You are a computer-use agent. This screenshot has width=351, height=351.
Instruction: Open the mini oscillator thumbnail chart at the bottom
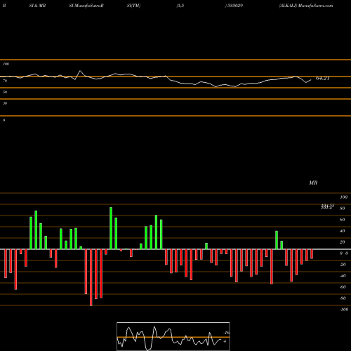click(173, 336)
